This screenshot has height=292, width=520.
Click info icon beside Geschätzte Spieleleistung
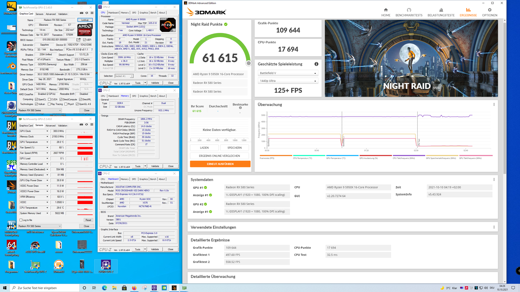coord(316,64)
